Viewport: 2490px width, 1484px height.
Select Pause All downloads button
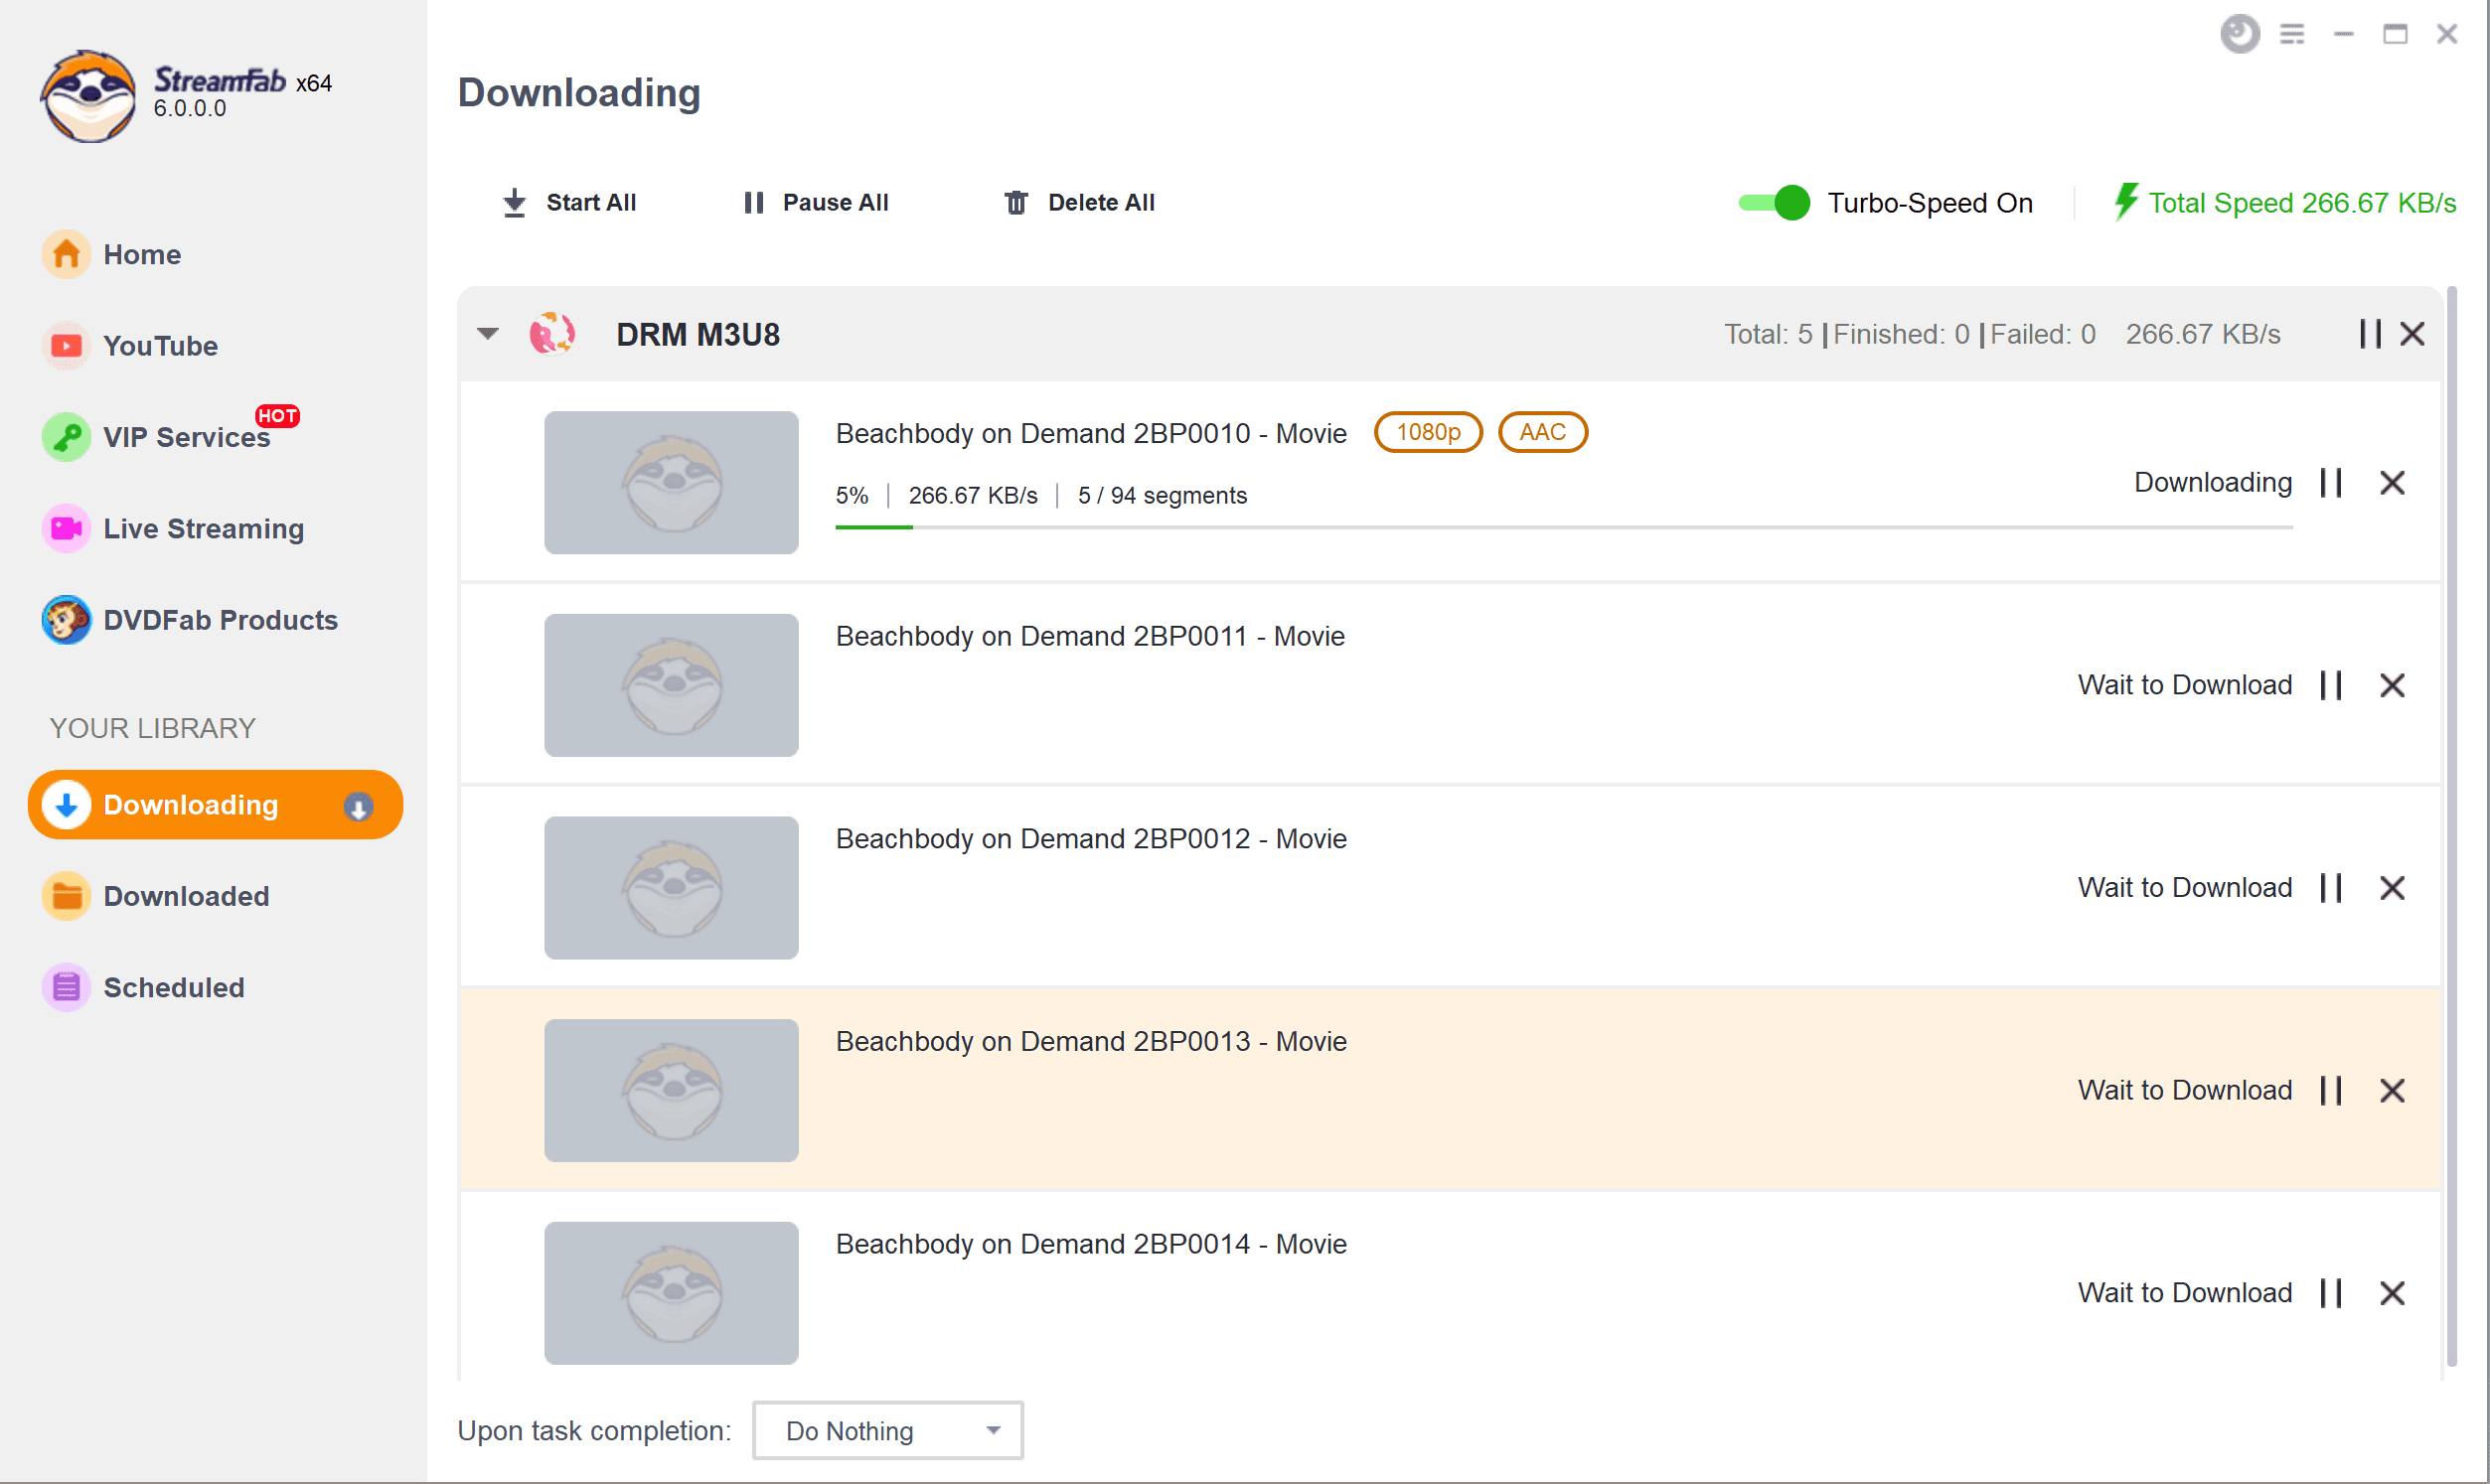(815, 202)
